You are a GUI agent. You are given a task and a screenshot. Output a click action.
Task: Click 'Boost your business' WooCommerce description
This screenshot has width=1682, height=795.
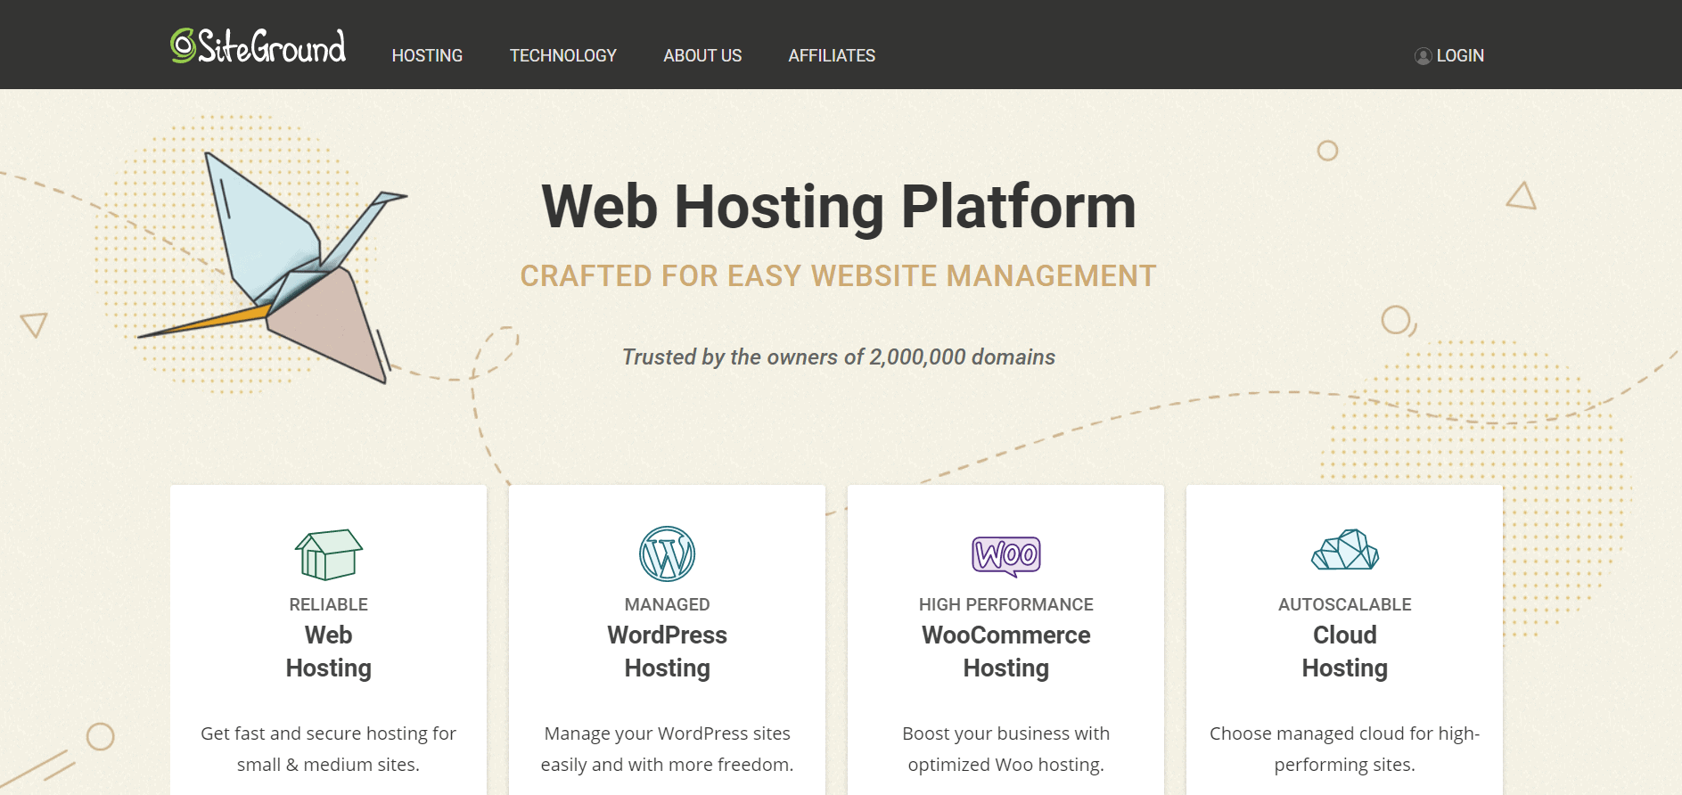pyautogui.click(x=1005, y=749)
